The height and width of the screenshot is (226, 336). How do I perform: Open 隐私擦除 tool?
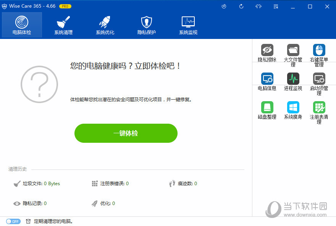click(x=267, y=53)
